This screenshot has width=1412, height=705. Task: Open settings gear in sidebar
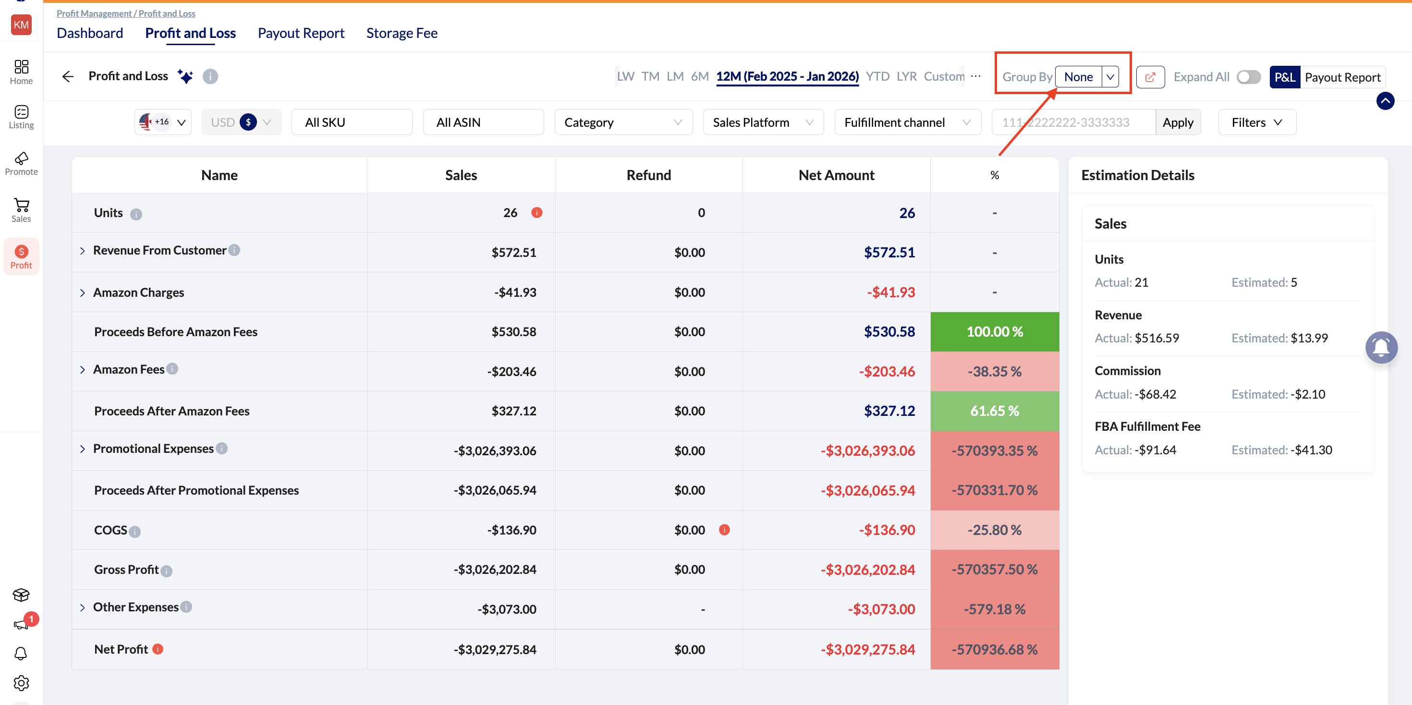(22, 683)
